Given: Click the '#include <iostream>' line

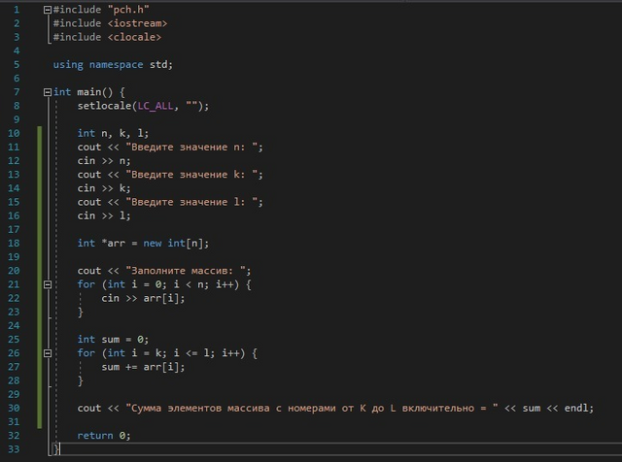Looking at the screenshot, I should point(110,23).
